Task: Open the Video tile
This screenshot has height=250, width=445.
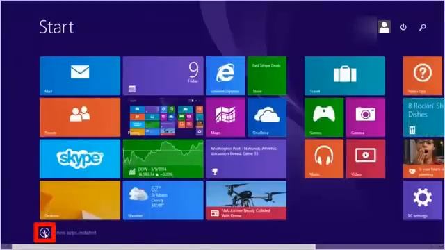Action: pyautogui.click(x=366, y=159)
